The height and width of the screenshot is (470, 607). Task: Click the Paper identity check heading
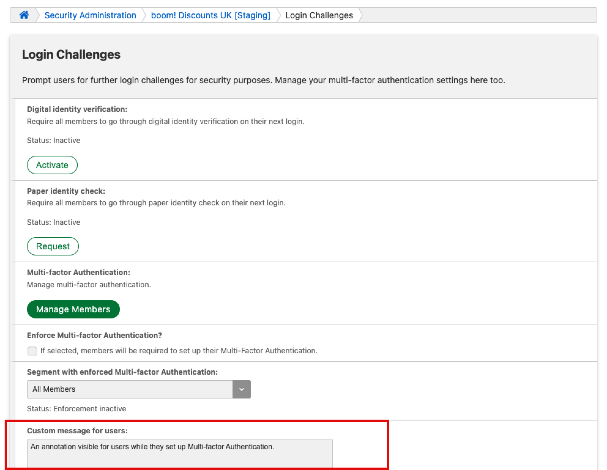pos(66,191)
